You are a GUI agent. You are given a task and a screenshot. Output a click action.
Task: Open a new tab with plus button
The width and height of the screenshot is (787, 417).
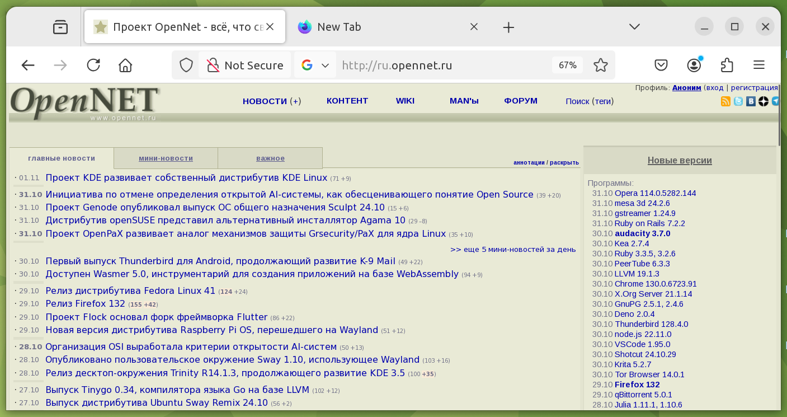point(508,27)
